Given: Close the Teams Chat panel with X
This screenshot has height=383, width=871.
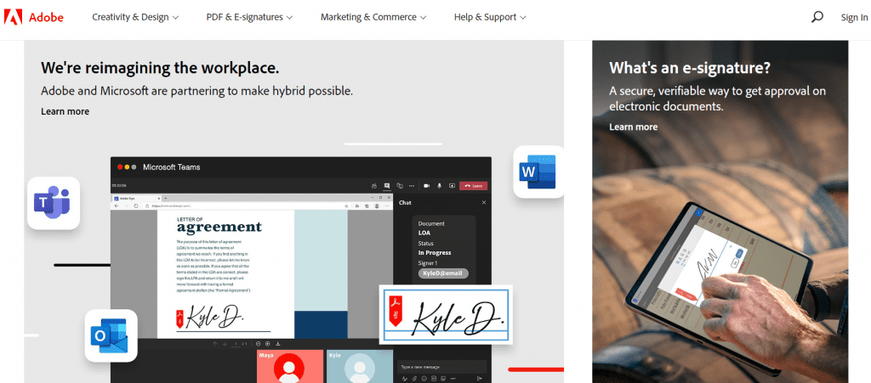Looking at the screenshot, I should pos(484,203).
